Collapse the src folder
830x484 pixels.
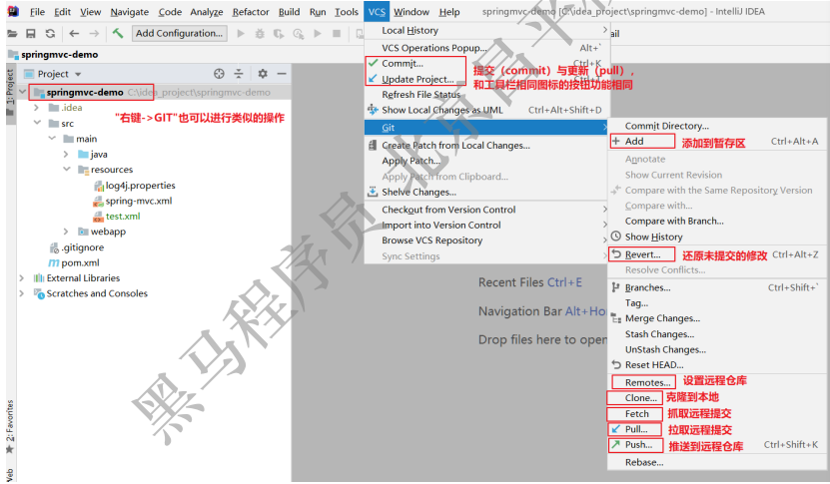(x=37, y=123)
